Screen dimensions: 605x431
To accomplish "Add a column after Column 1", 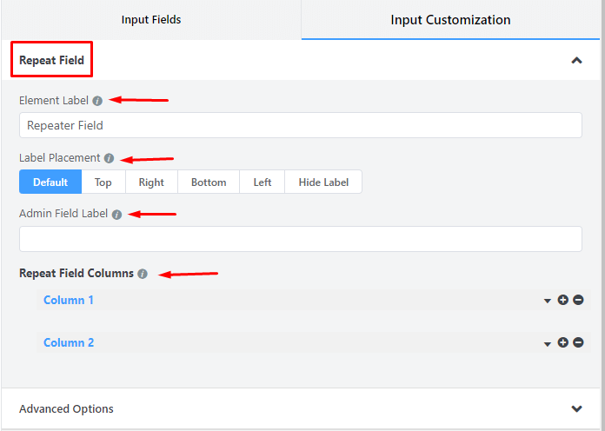I will point(563,300).
